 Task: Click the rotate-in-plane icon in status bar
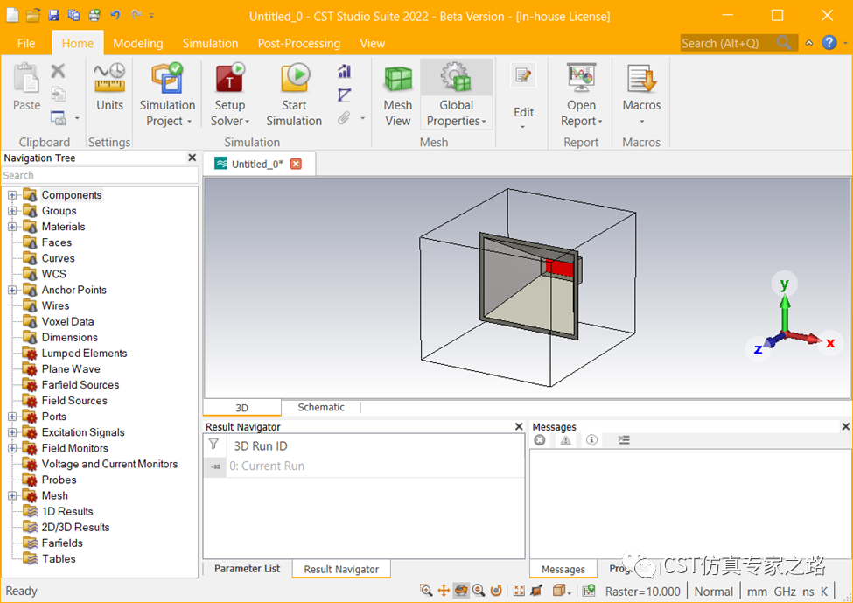point(495,591)
